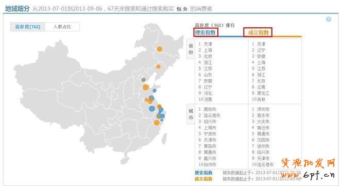Click 天津 ranked first in search index provinces
Viewport: 340px width, 186px height.
tap(208, 44)
